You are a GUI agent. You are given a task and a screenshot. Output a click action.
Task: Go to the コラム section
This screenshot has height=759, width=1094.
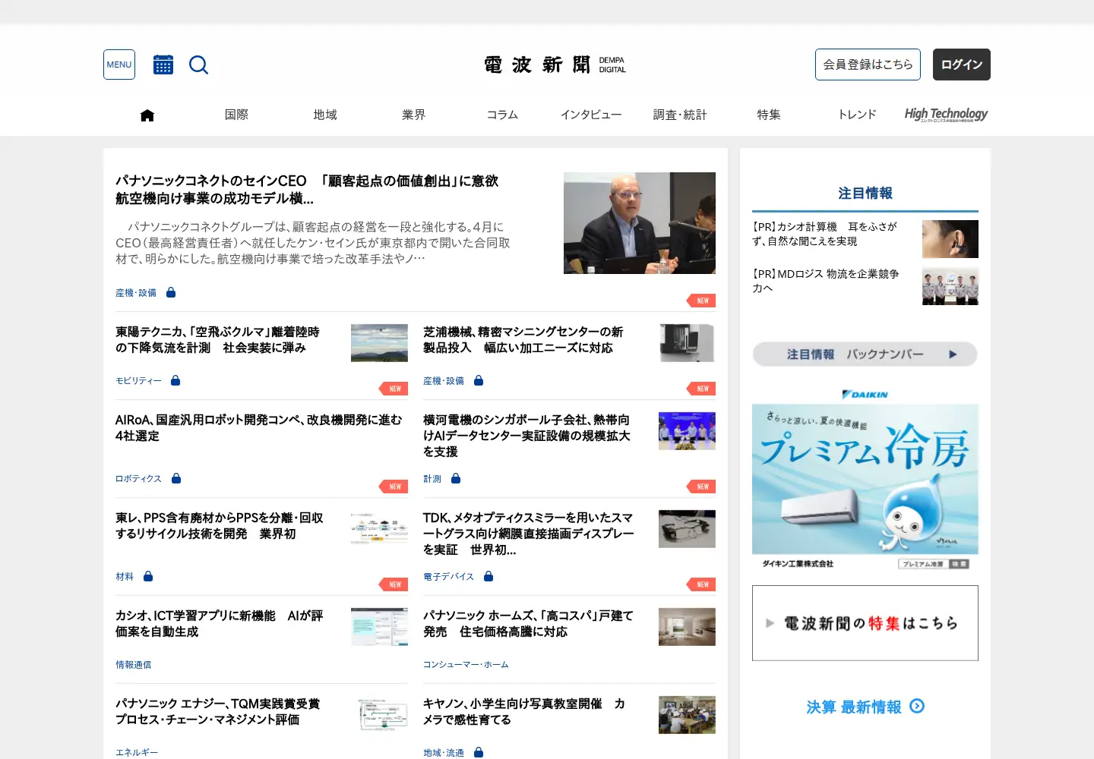[x=502, y=115]
